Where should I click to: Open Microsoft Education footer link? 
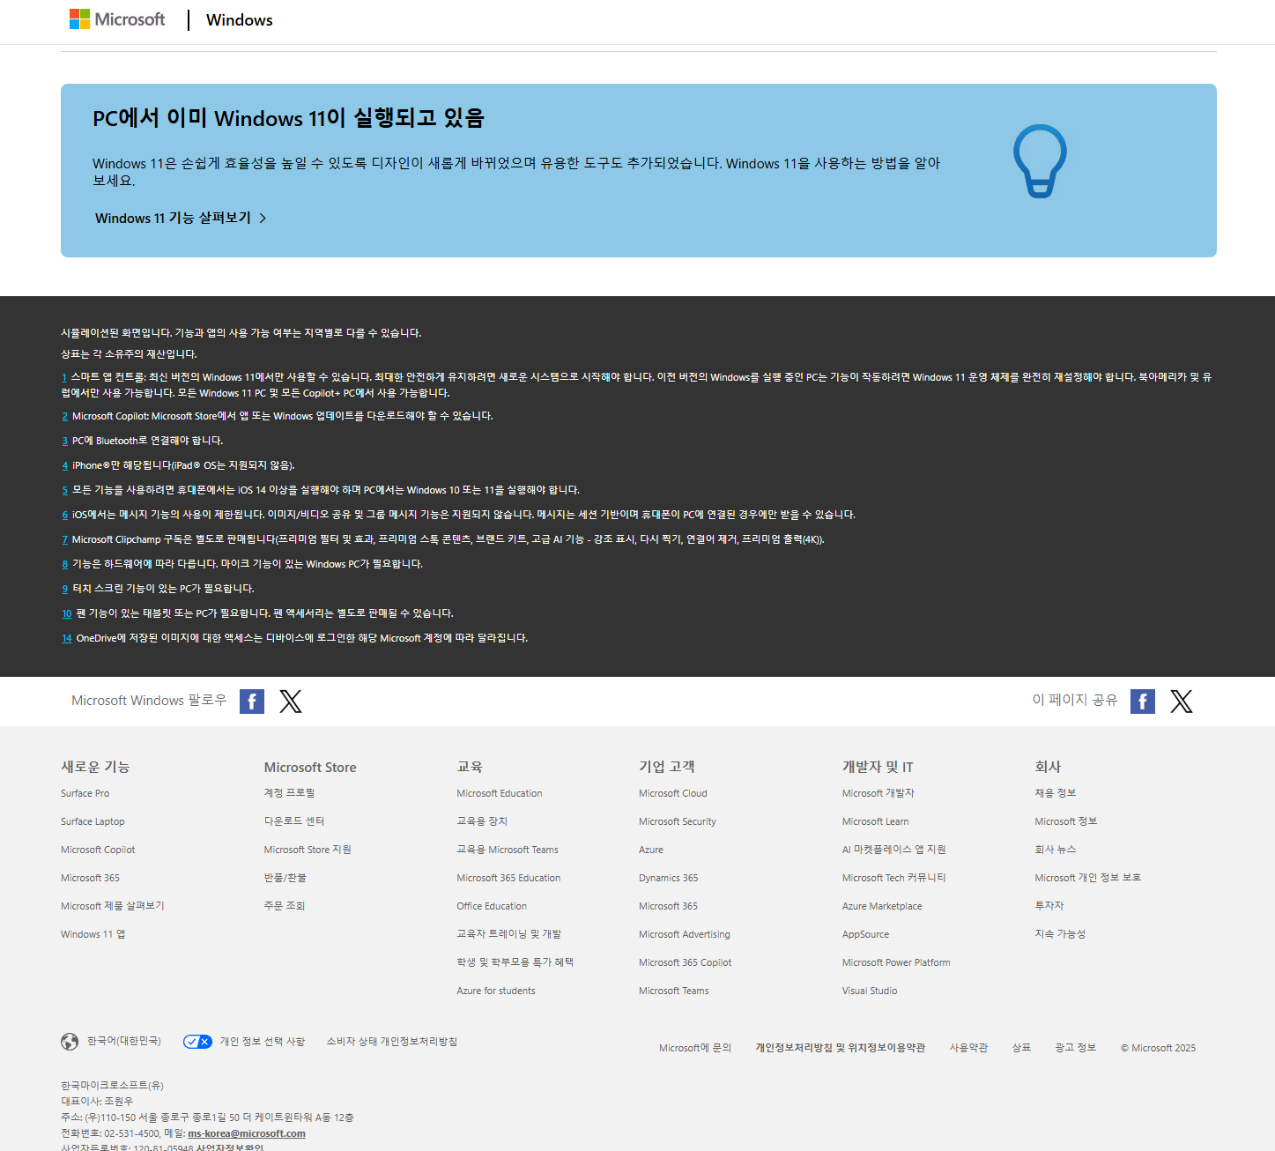(500, 793)
